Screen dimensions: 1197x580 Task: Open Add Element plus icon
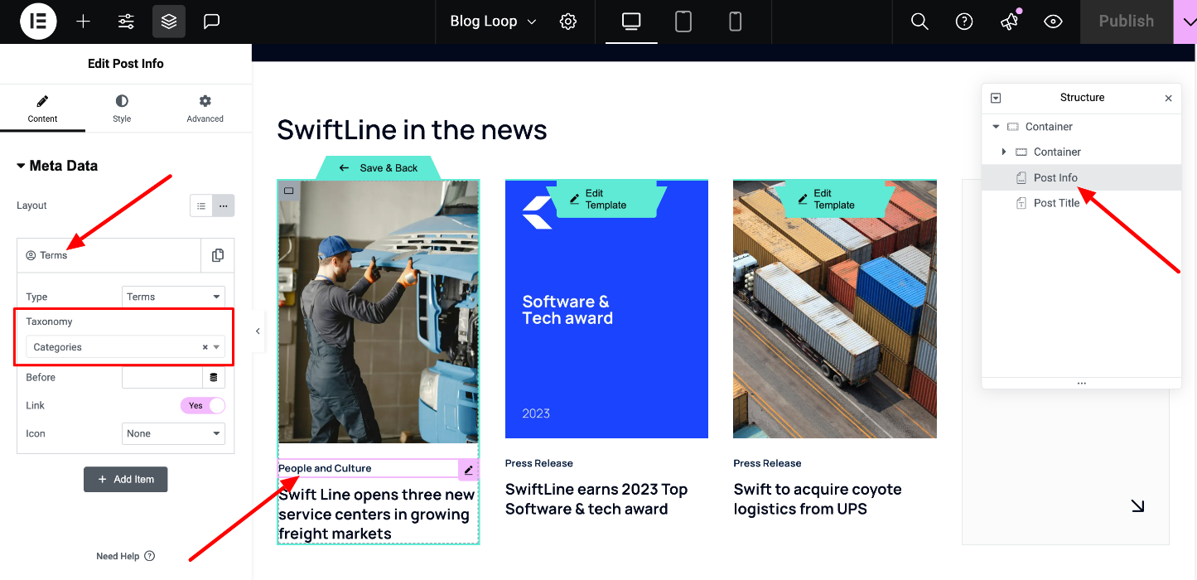[83, 22]
